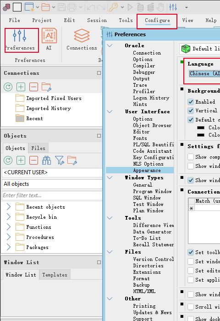Open the AI ribbon icon
This screenshot has width=220, height=321.
(49, 36)
